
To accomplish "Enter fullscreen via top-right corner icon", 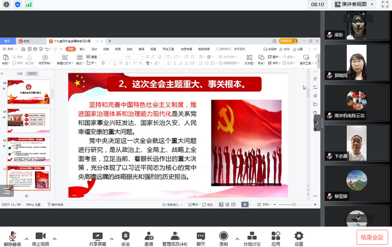I will 385,4.
